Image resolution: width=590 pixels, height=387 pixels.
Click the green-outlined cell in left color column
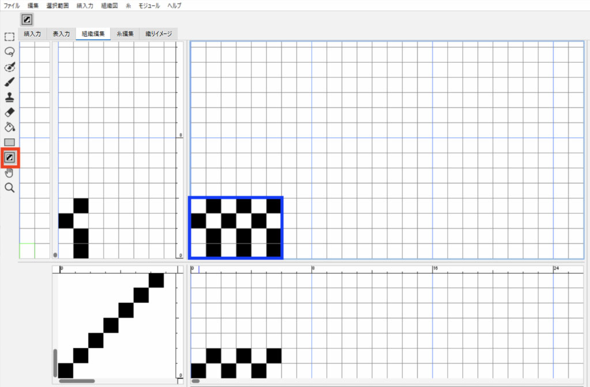(27, 251)
